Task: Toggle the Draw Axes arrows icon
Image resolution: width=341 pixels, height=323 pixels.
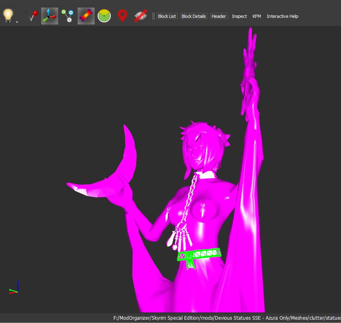Action: 49,16
